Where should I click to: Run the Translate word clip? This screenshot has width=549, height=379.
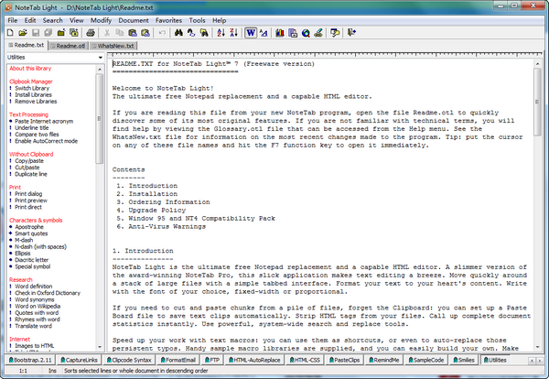[x=33, y=326]
